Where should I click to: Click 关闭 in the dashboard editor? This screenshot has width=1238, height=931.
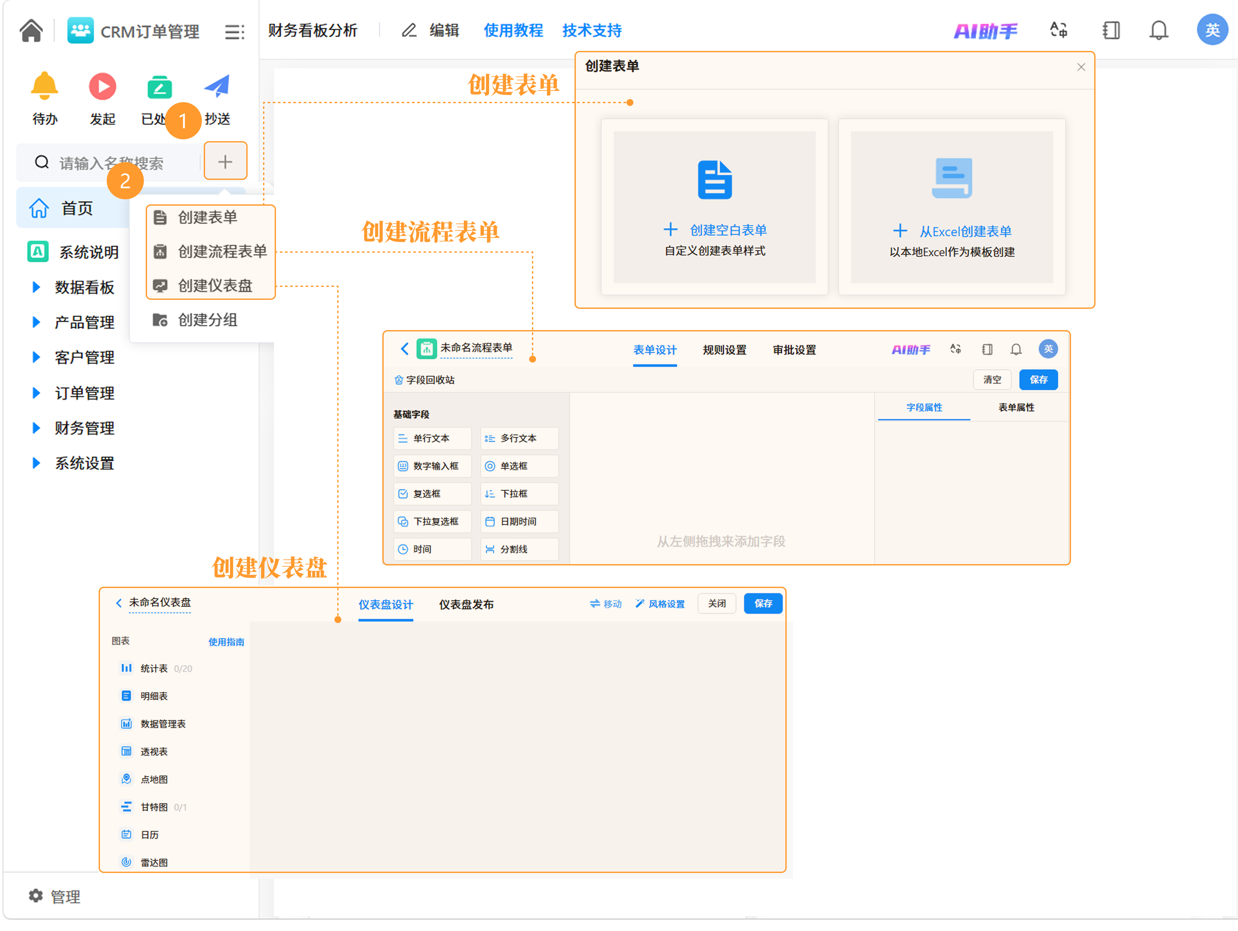tap(717, 604)
